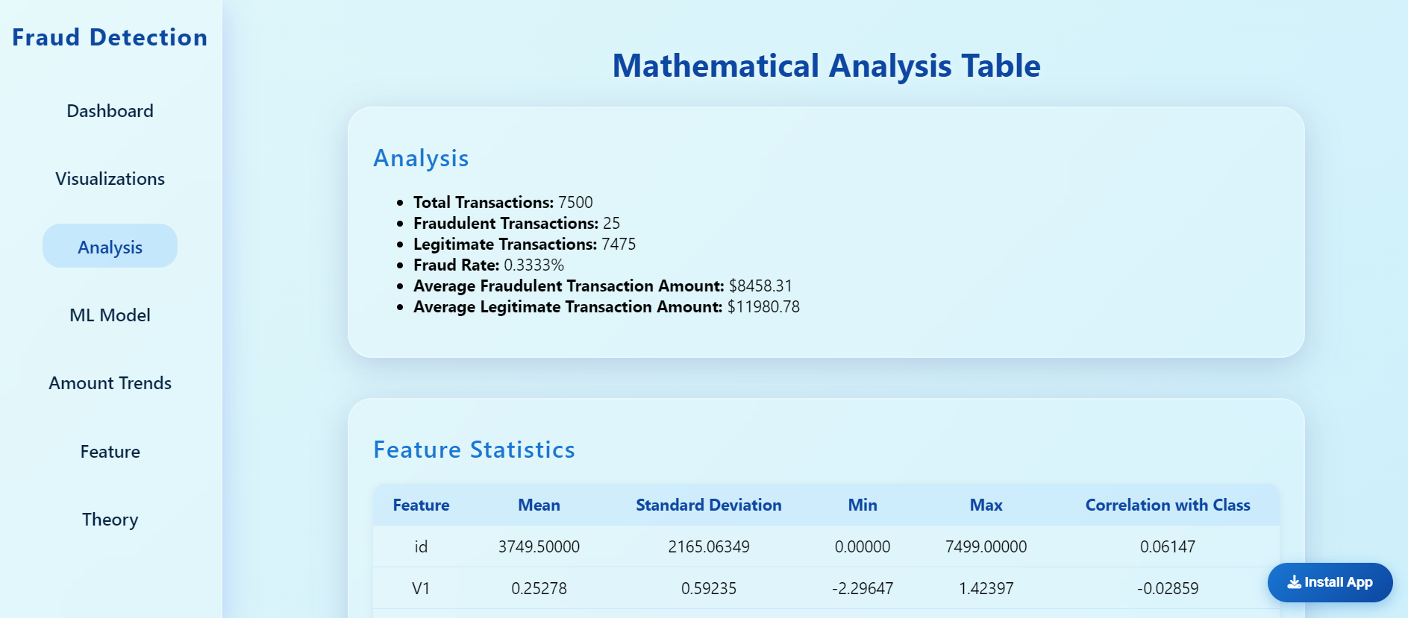
Task: Click the id feature cell
Action: click(x=421, y=546)
